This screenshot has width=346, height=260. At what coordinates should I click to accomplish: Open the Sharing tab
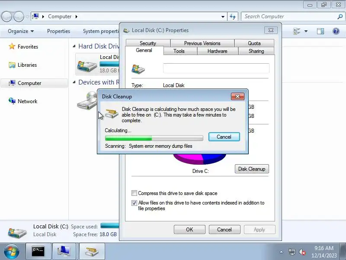coord(256,51)
